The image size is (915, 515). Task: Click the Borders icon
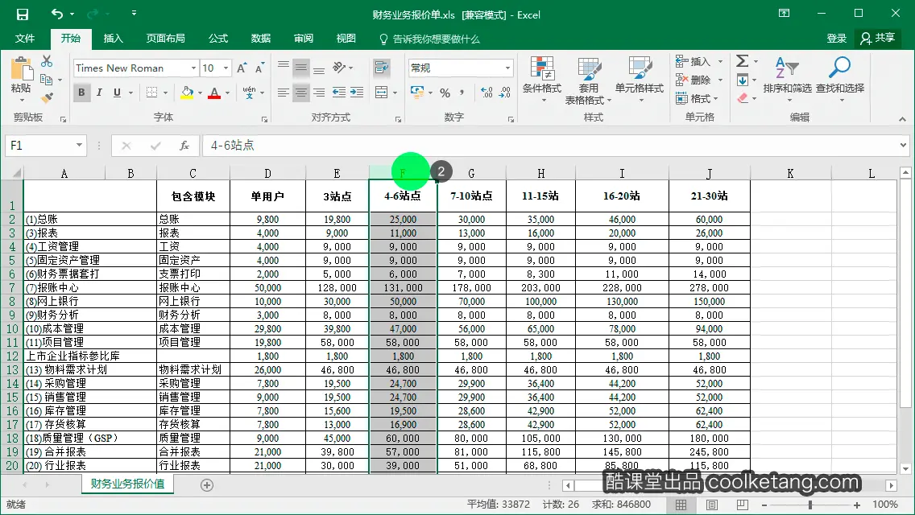click(151, 93)
